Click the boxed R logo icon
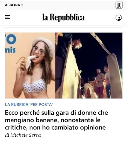127x144 pixels. tap(119, 5)
